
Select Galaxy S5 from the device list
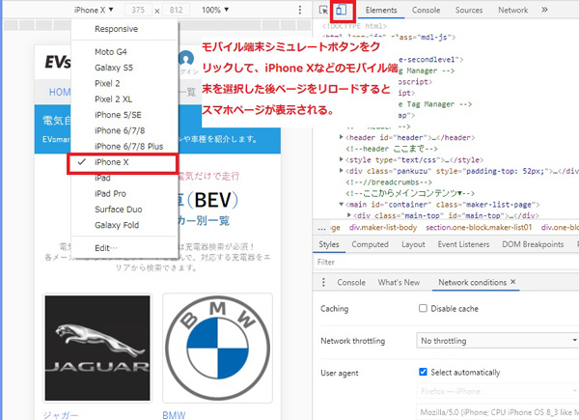pos(124,68)
